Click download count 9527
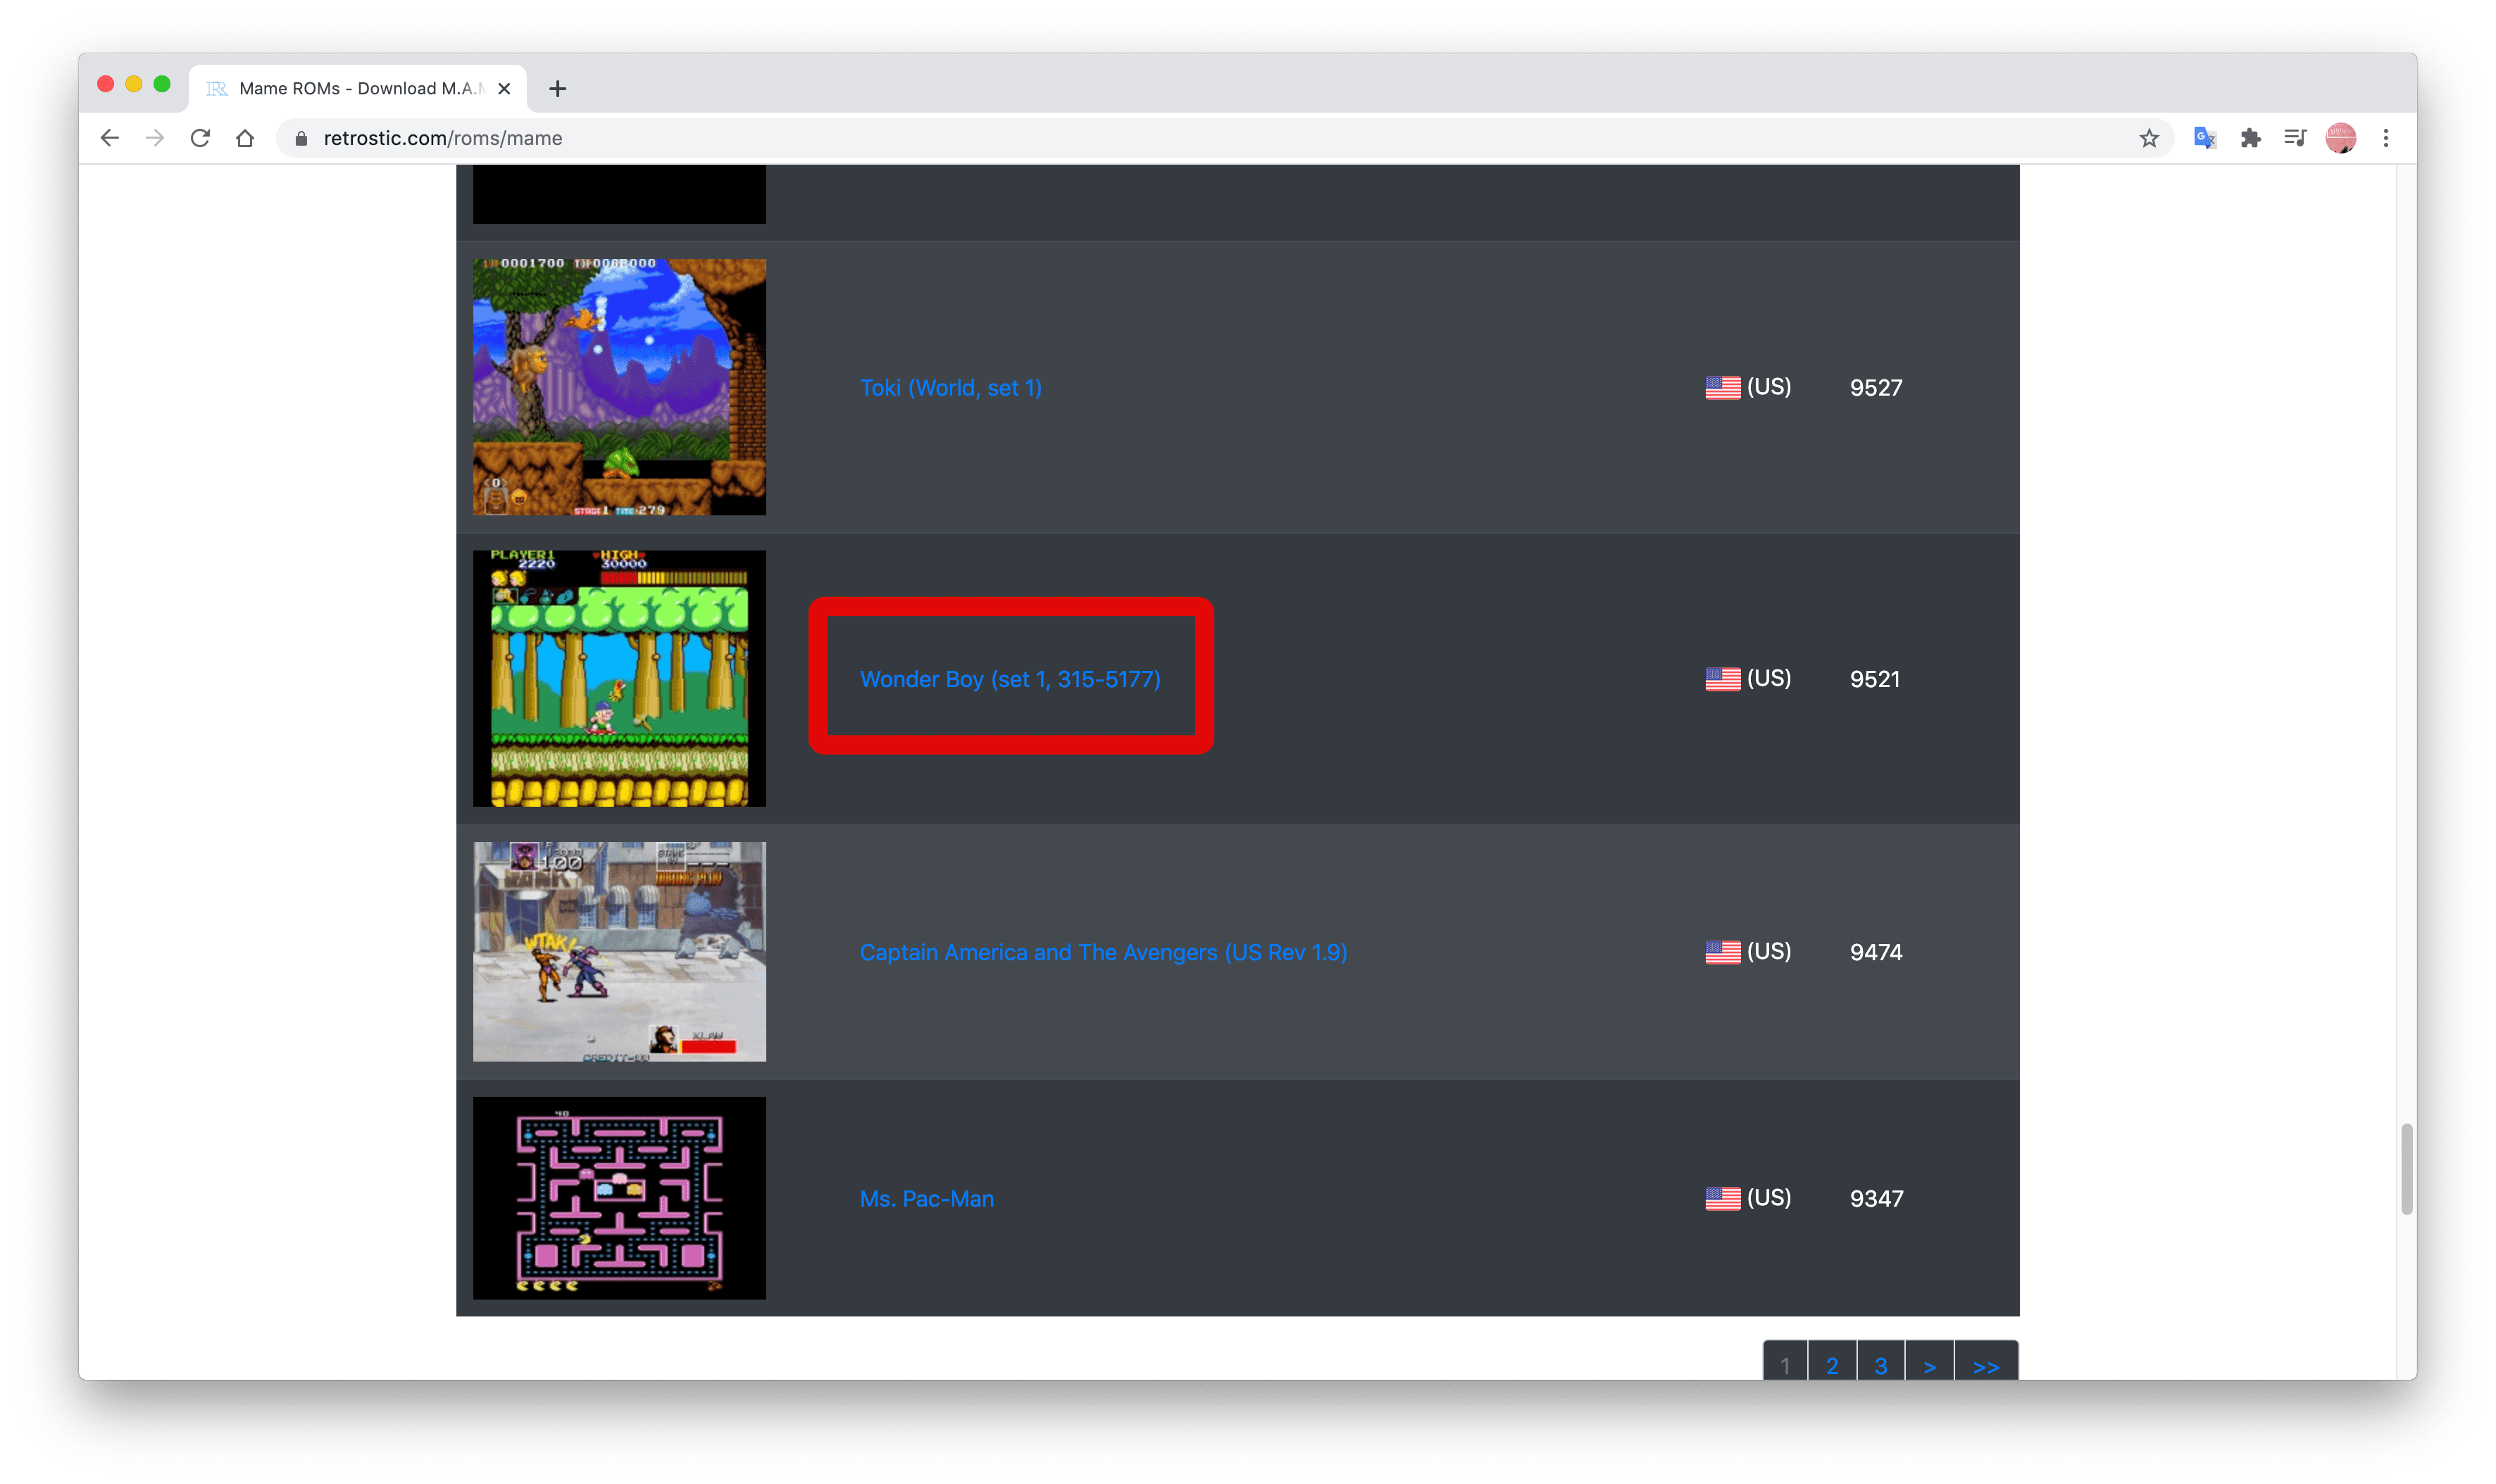Screen dimensions: 2496x1484 1876,388
